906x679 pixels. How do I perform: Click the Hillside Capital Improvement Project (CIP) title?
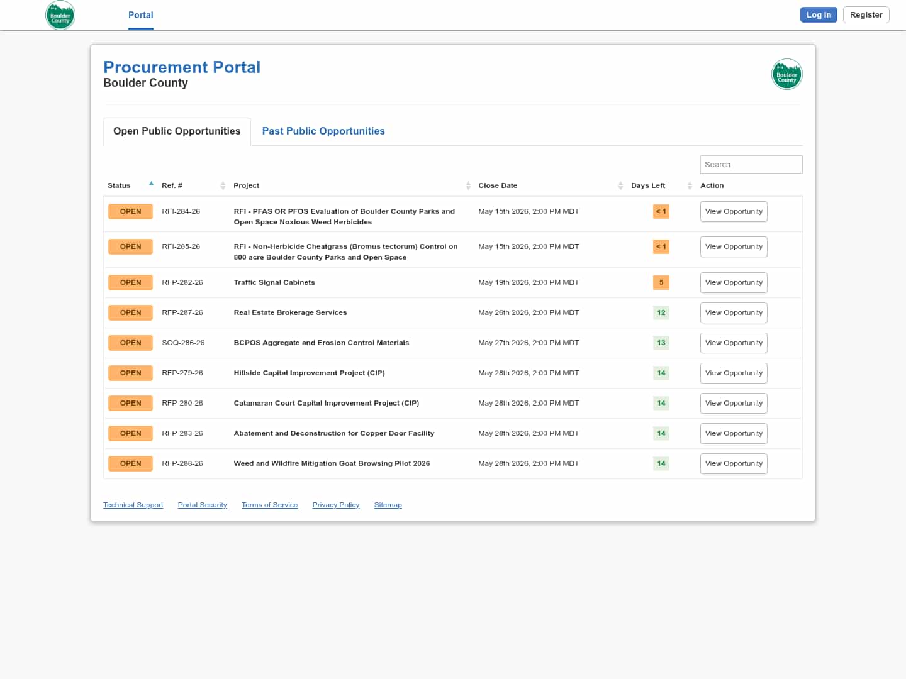309,373
